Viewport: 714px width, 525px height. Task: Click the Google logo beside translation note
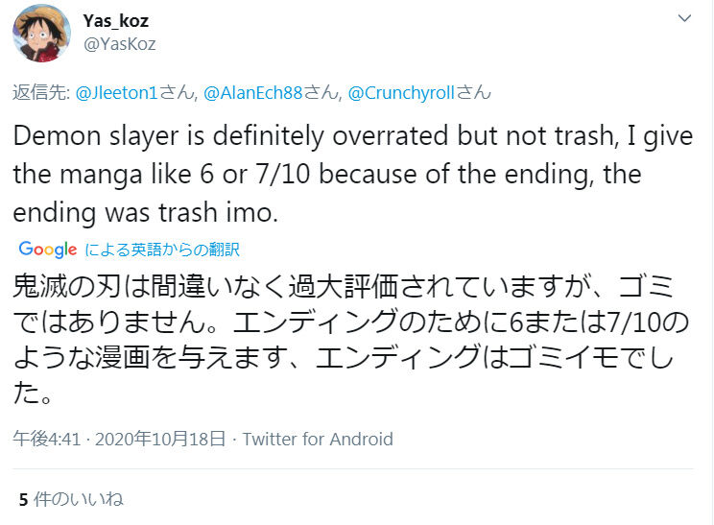coord(47,250)
